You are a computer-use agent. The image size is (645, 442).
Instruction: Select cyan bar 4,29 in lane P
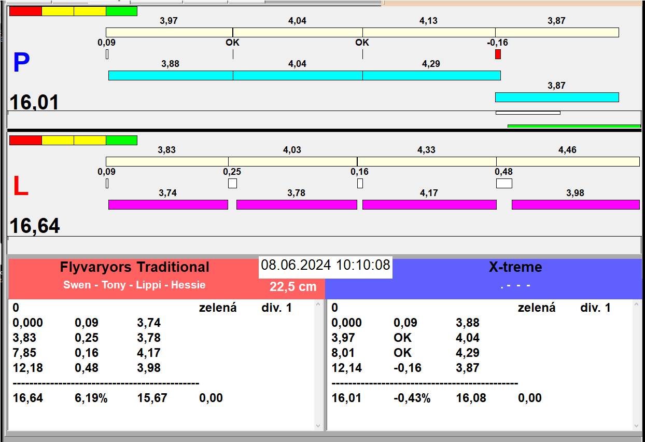click(431, 75)
